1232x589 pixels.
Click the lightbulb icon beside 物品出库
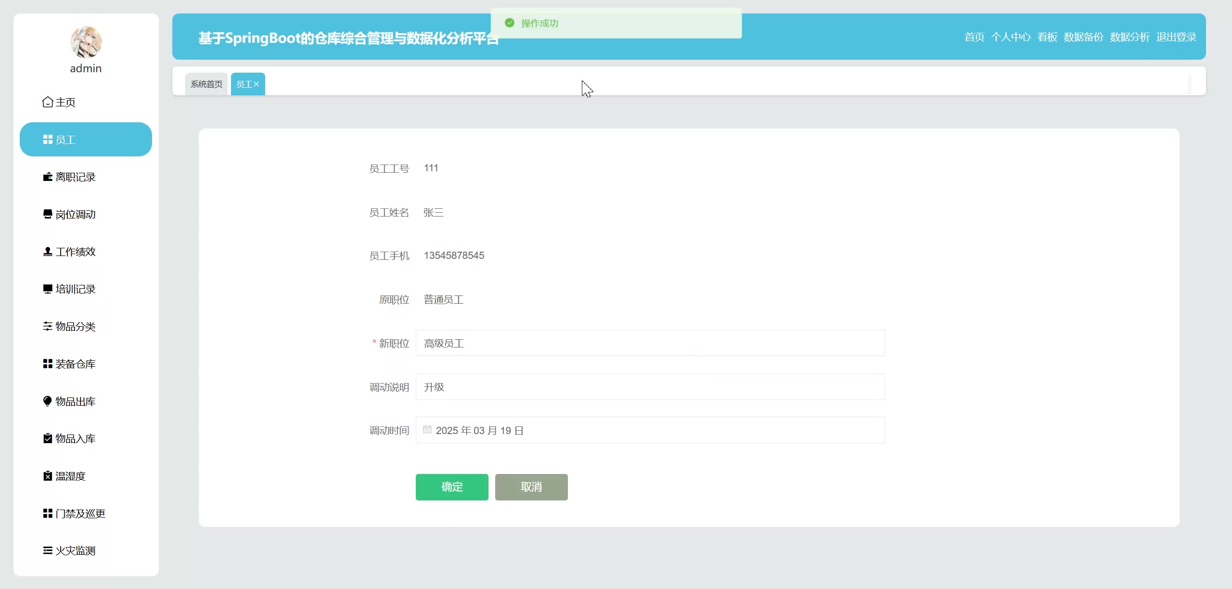pyautogui.click(x=48, y=401)
